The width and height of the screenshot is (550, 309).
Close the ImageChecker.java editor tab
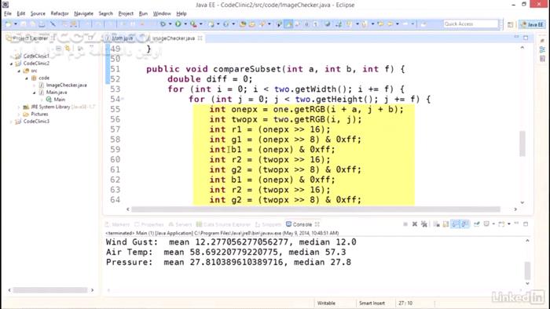coord(200,38)
